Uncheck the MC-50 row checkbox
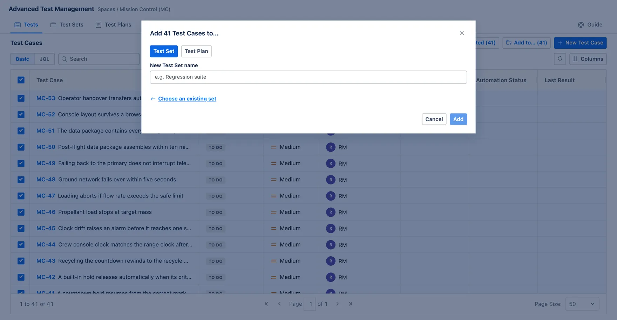 (21, 147)
